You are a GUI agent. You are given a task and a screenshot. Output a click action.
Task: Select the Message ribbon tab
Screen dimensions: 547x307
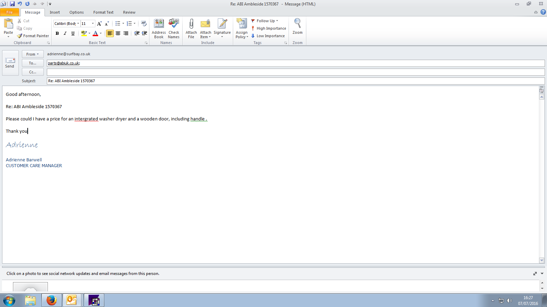pyautogui.click(x=32, y=12)
